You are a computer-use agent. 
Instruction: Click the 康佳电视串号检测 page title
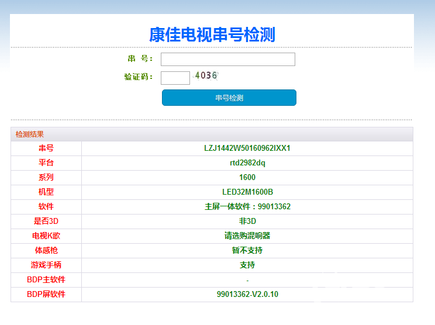point(212,34)
